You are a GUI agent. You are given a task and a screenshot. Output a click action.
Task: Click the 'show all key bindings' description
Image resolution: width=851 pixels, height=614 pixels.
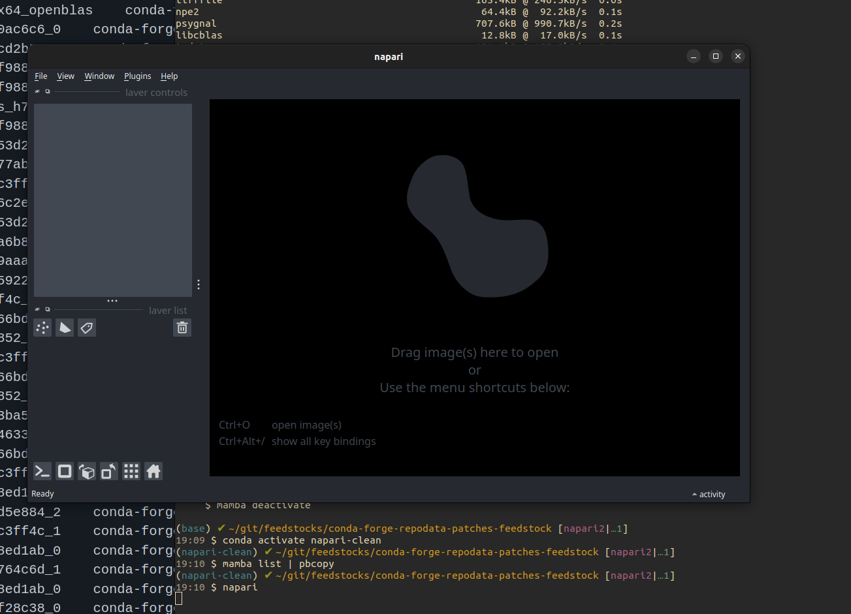[324, 441]
